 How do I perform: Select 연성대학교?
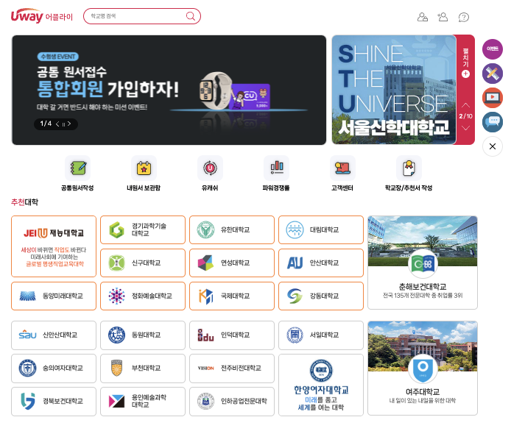(232, 263)
